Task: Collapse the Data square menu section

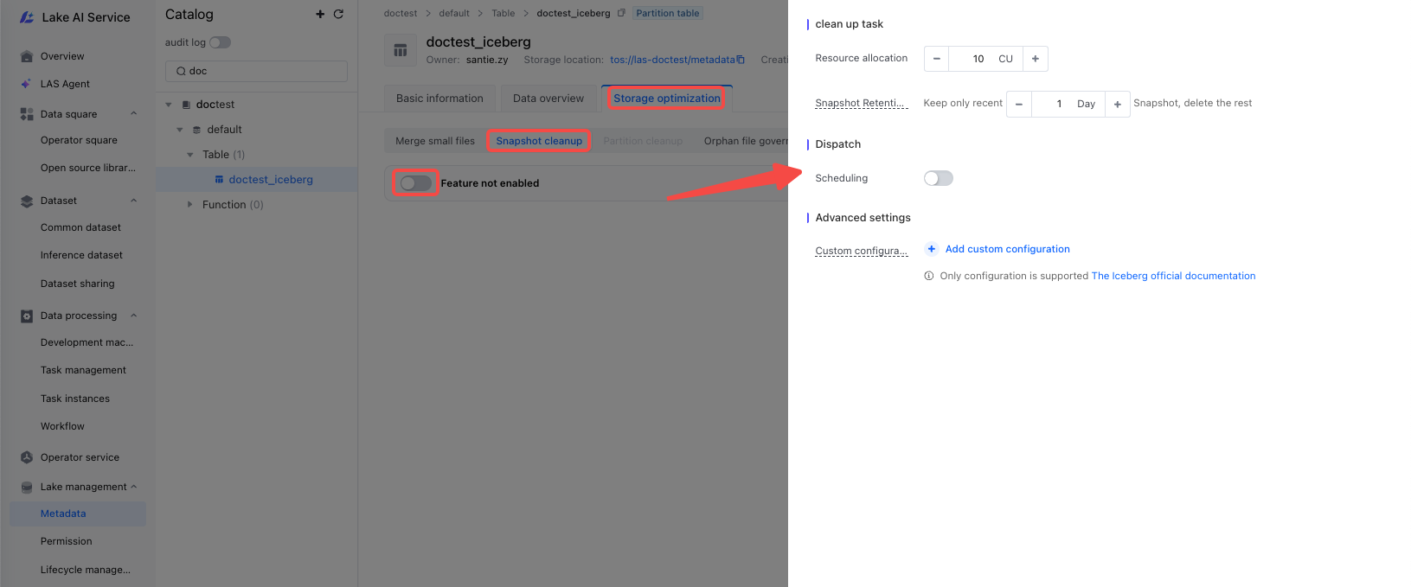Action: pyautogui.click(x=134, y=114)
